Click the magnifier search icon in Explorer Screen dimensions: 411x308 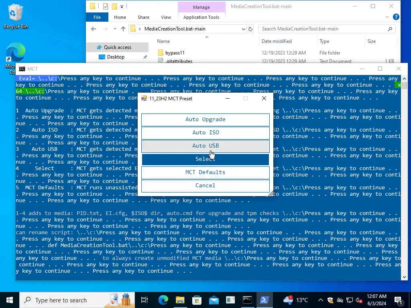[x=390, y=29]
